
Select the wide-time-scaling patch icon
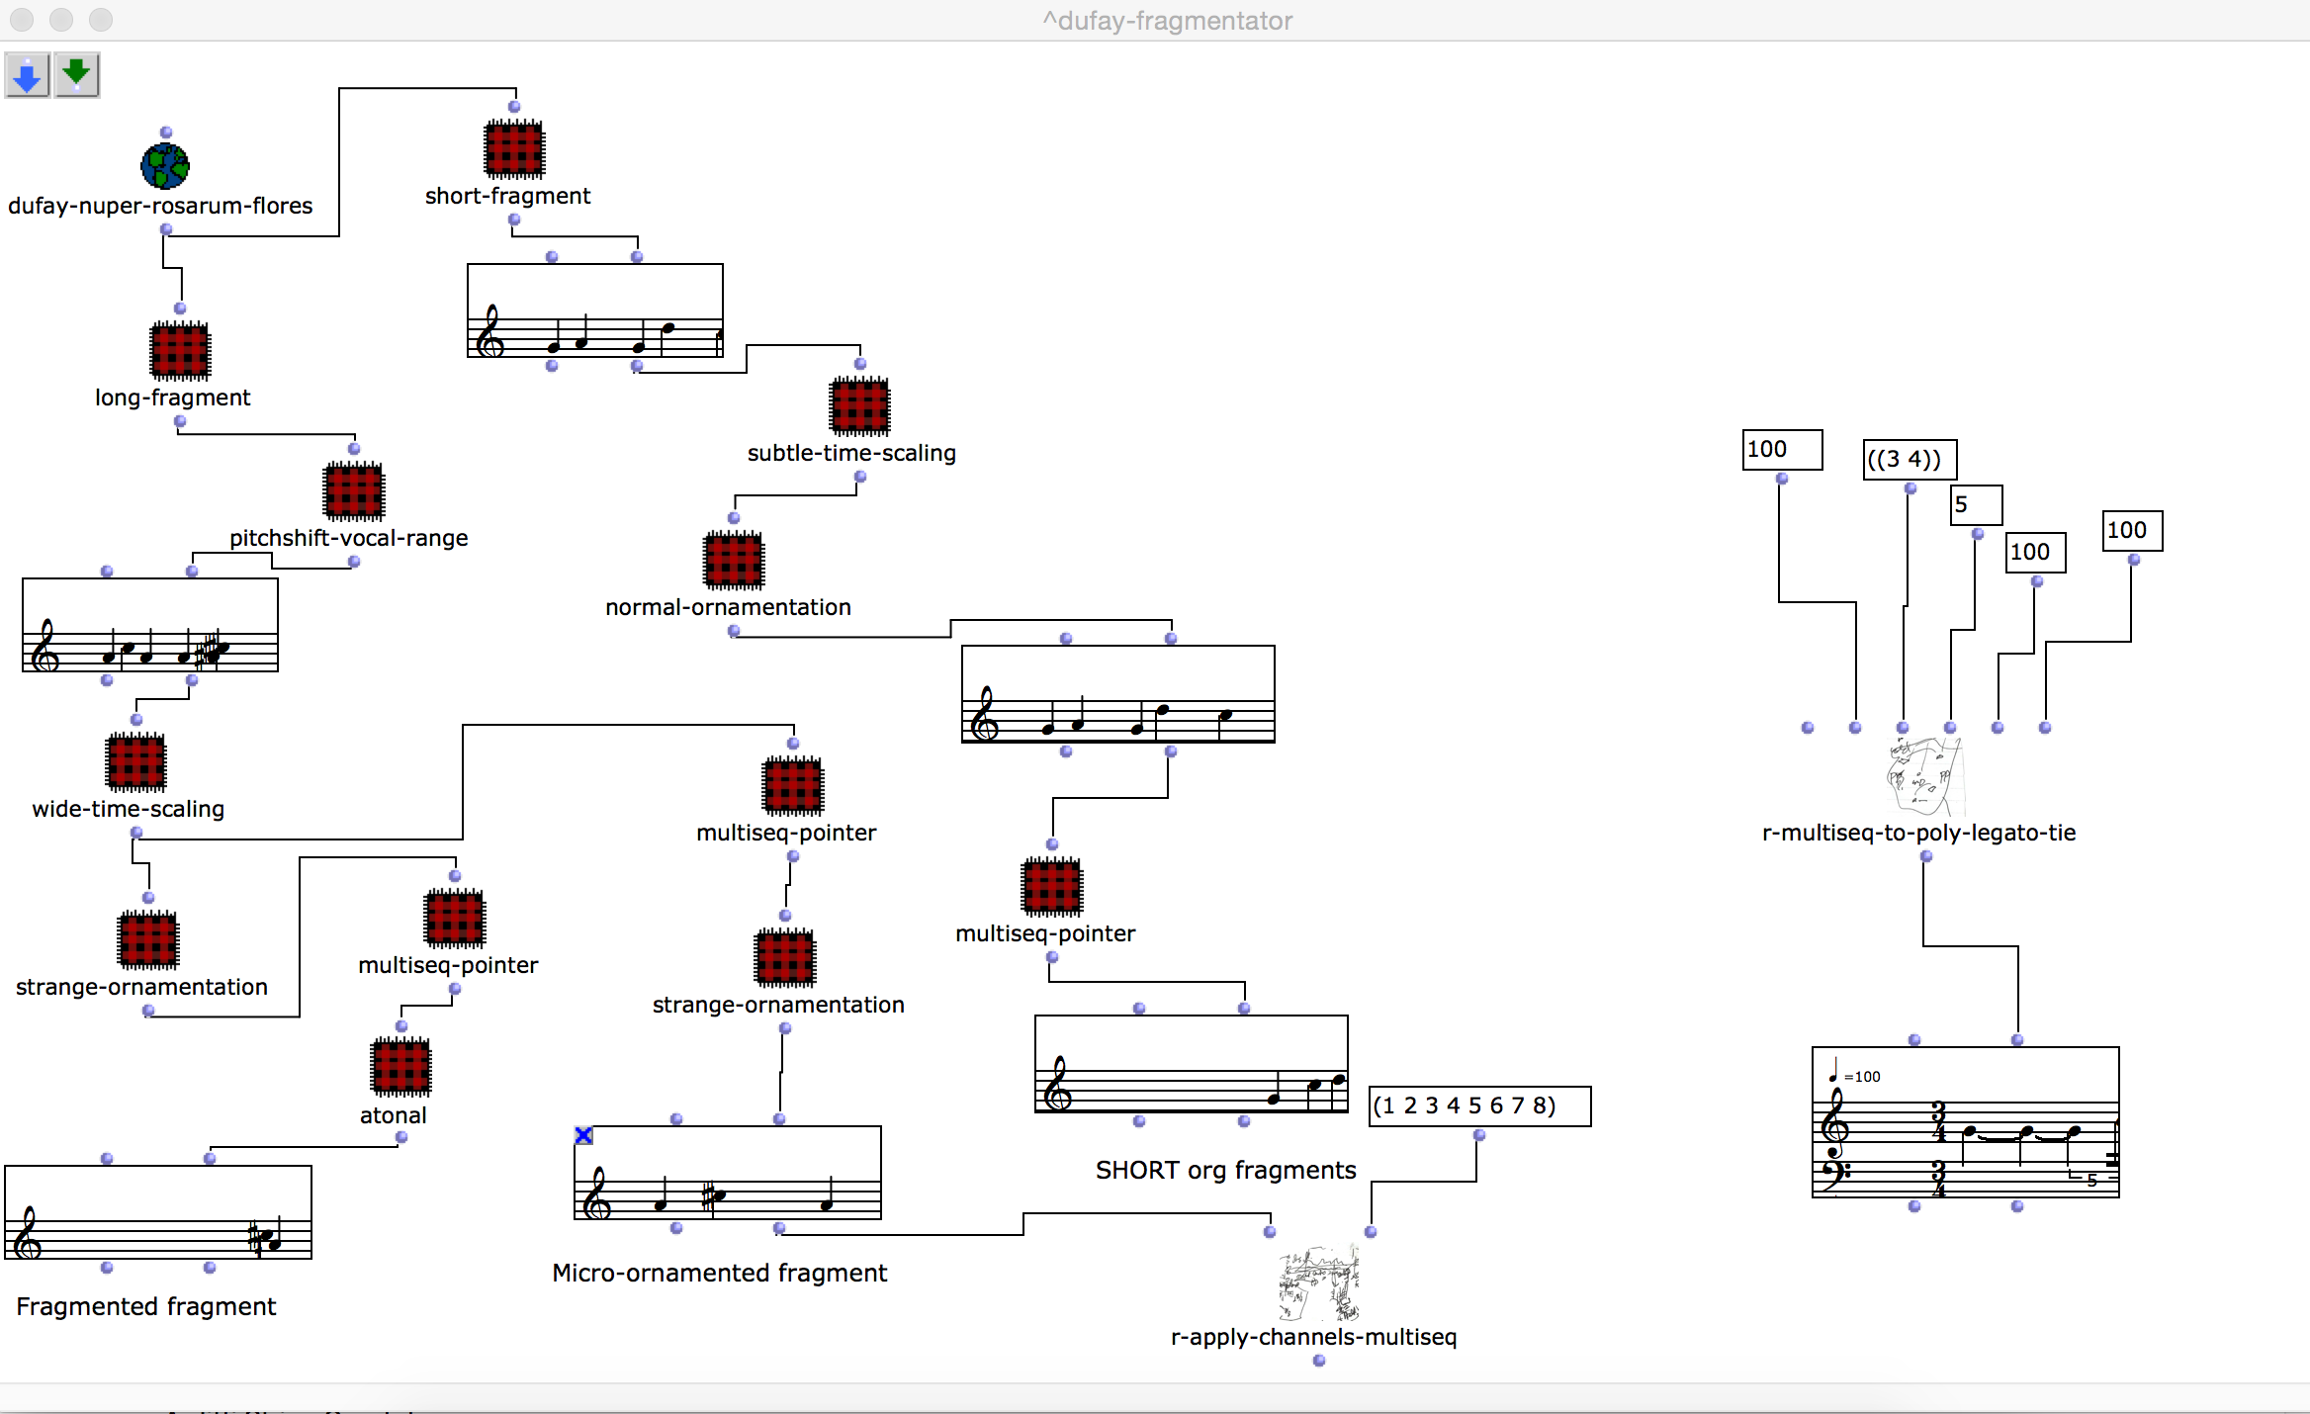(x=136, y=762)
